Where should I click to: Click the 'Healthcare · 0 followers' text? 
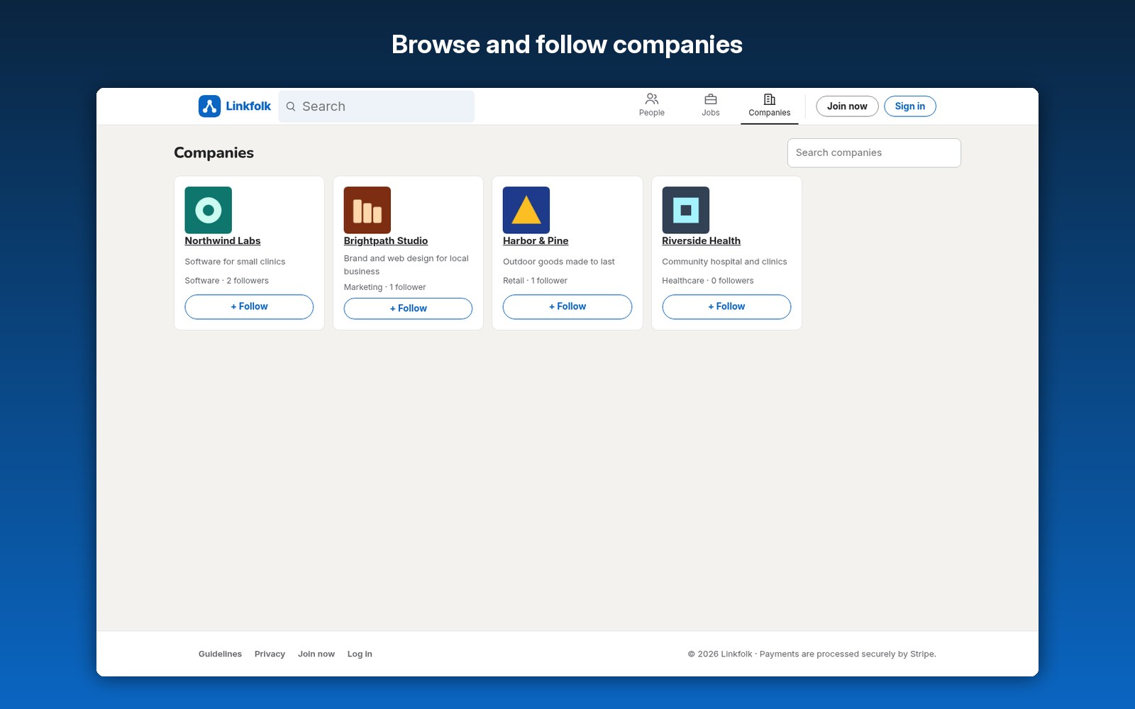pyautogui.click(x=708, y=281)
